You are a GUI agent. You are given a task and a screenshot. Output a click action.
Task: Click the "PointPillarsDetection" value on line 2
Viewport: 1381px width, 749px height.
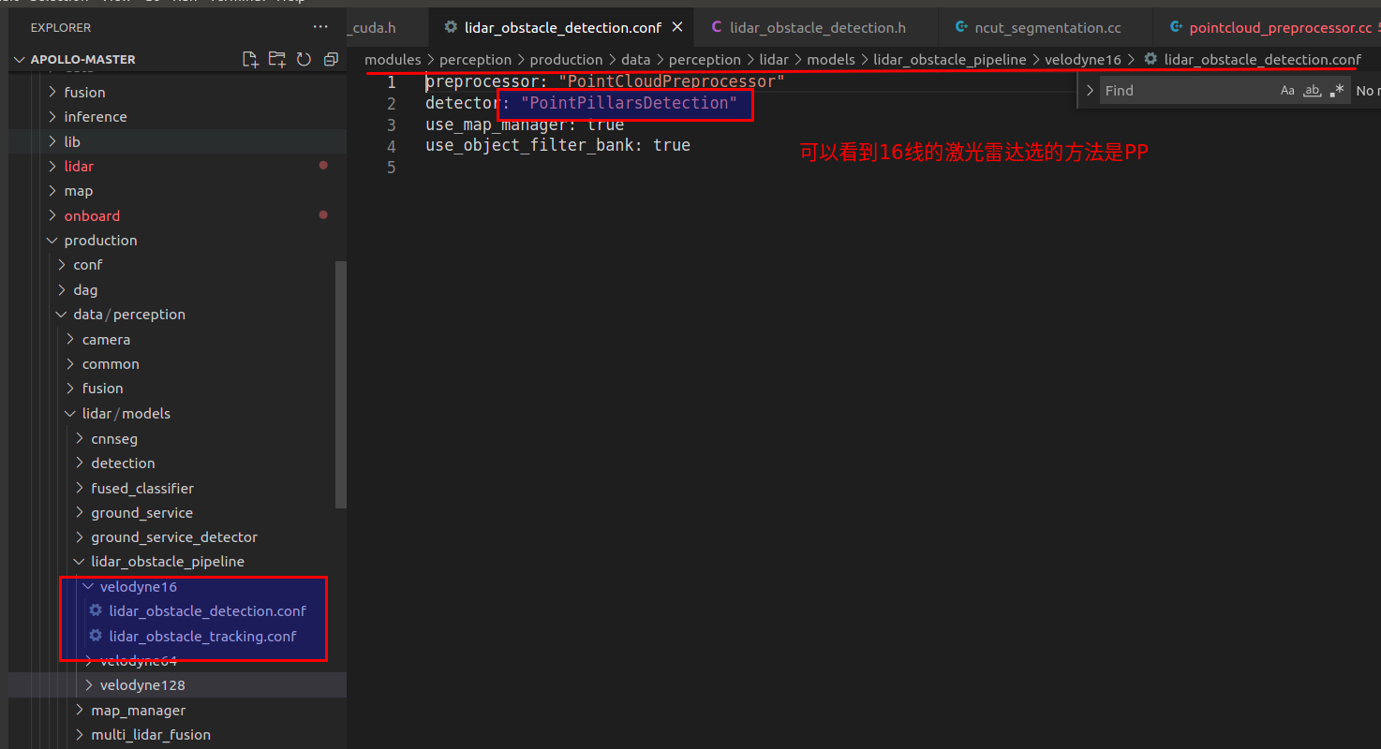(629, 103)
